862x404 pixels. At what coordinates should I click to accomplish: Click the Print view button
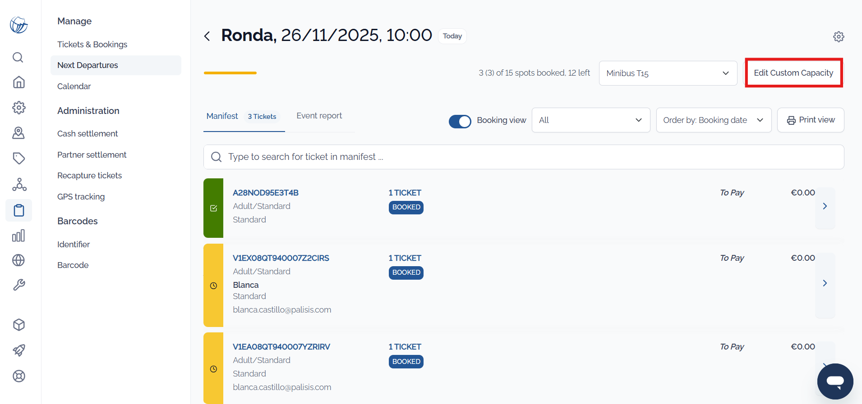[x=811, y=120]
